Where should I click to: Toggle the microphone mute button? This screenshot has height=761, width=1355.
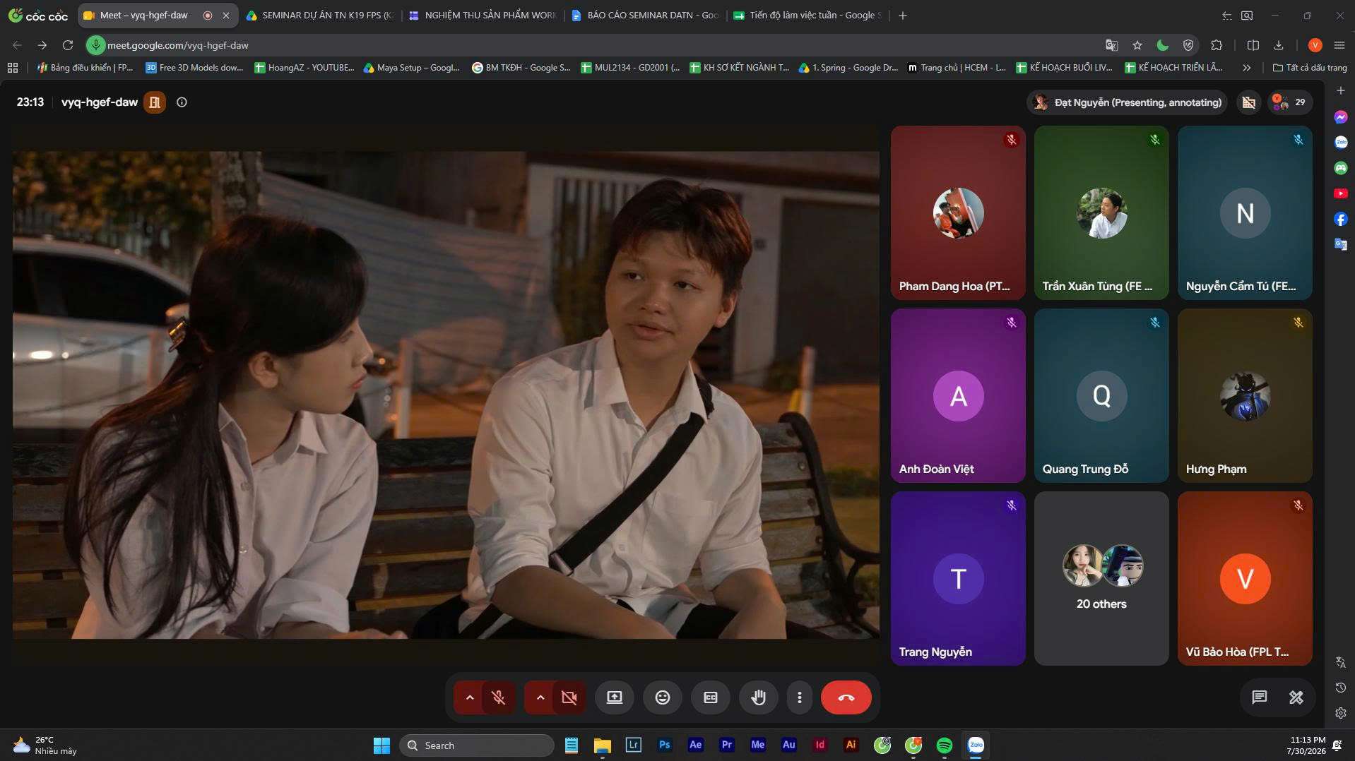click(498, 697)
